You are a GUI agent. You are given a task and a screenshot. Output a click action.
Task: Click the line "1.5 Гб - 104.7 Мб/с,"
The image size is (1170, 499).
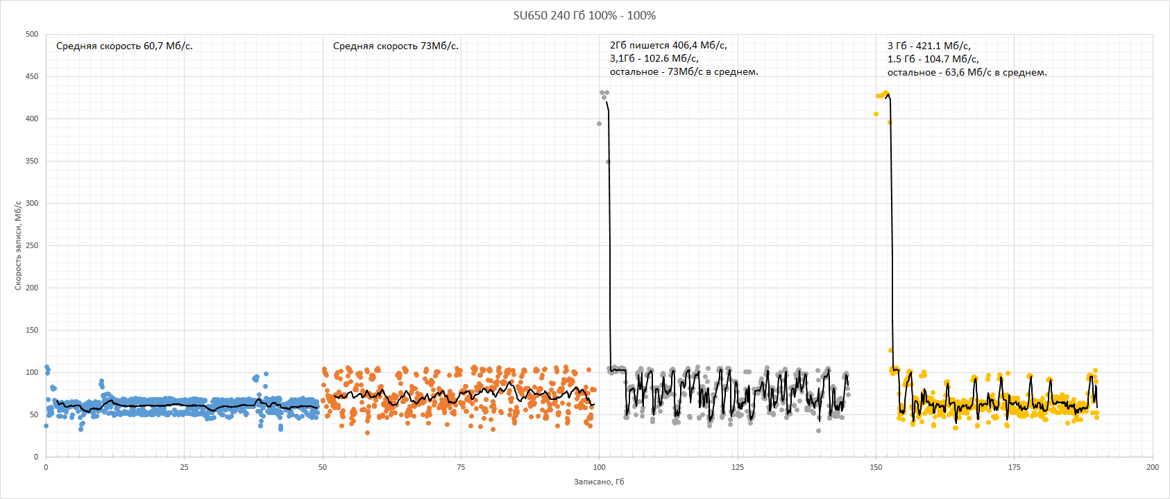933,59
